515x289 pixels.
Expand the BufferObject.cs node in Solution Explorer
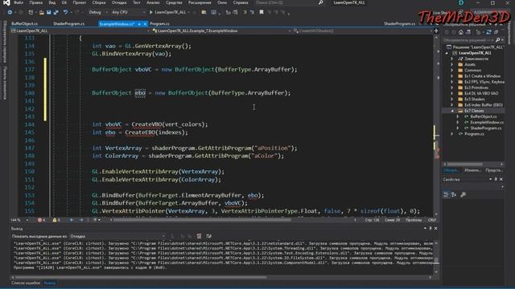point(458,116)
